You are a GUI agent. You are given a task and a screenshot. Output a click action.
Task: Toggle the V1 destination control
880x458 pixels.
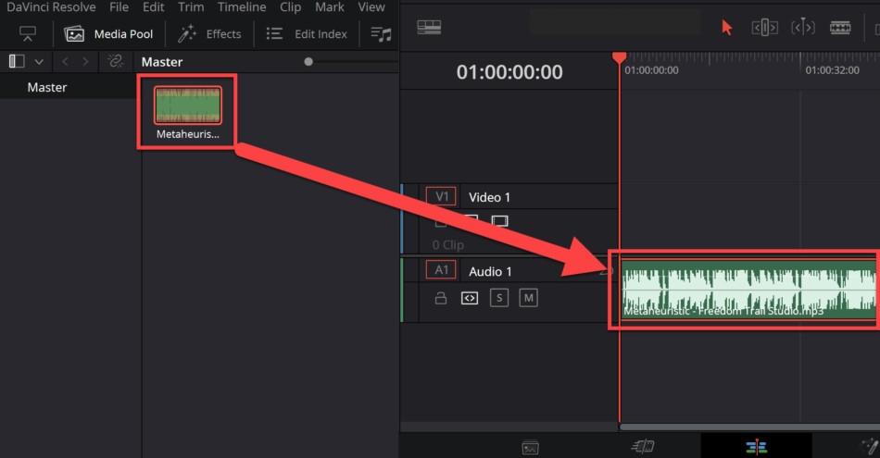pyautogui.click(x=441, y=197)
